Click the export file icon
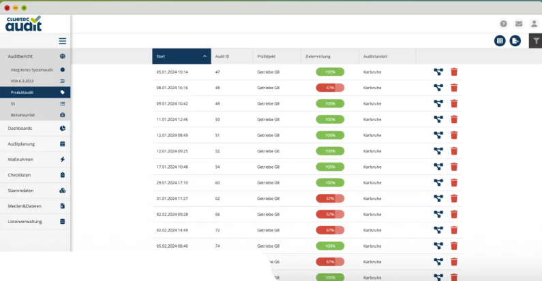The width and height of the screenshot is (542, 281). (x=515, y=41)
